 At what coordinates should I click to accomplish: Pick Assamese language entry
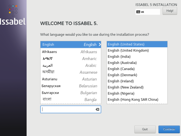70,72
